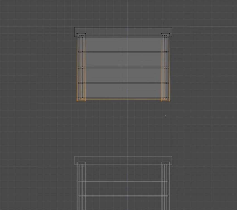Click top-right corner vertex of upper mesh's top board
This screenshot has width=237, height=210.
(172, 28)
